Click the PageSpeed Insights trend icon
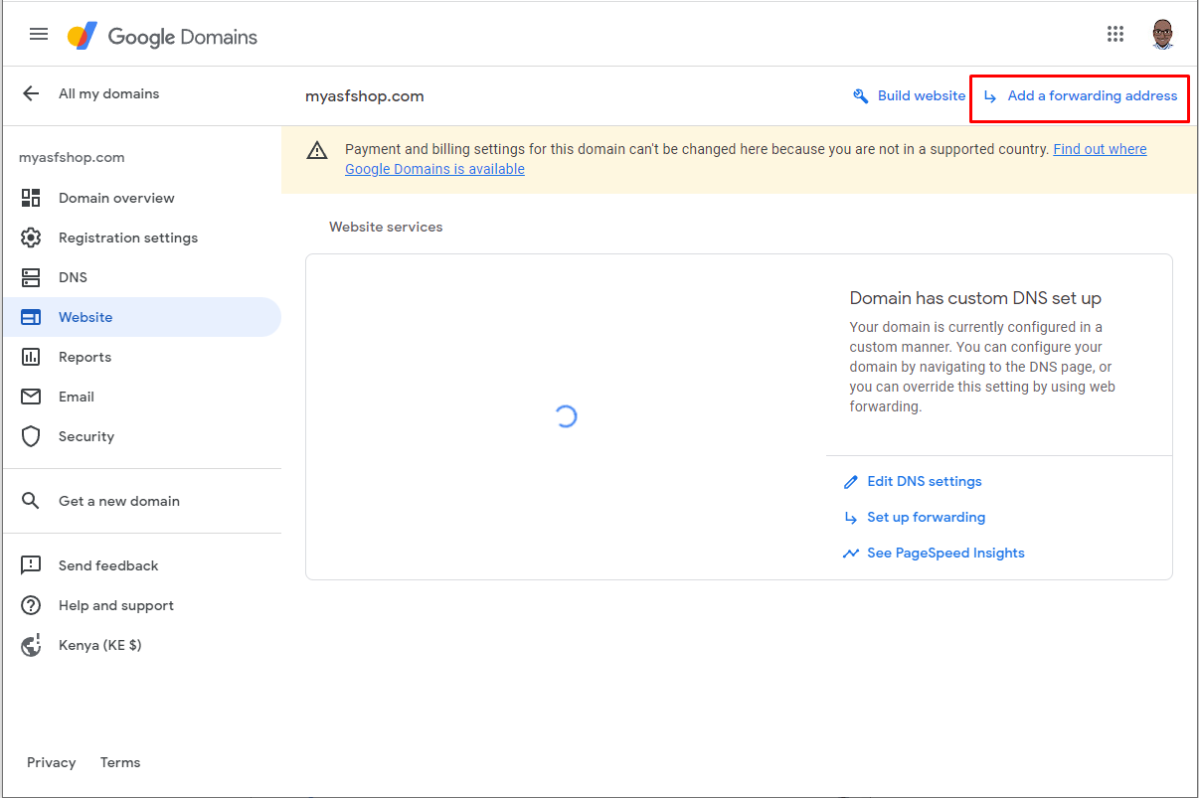The height and width of the screenshot is (798, 1199). click(x=851, y=554)
